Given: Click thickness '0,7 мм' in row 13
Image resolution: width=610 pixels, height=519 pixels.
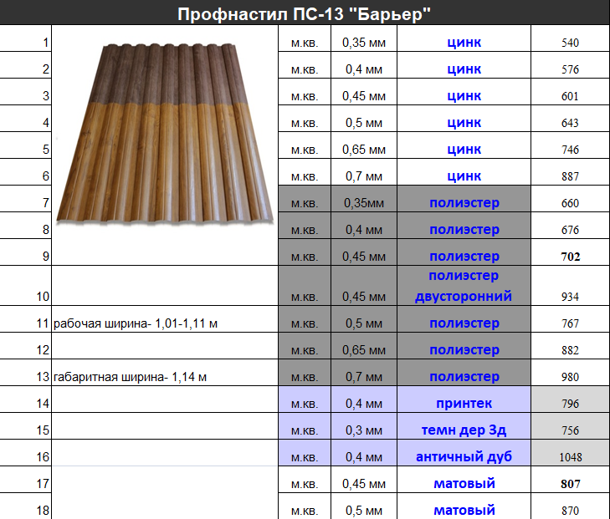Looking at the screenshot, I should coord(364,377).
